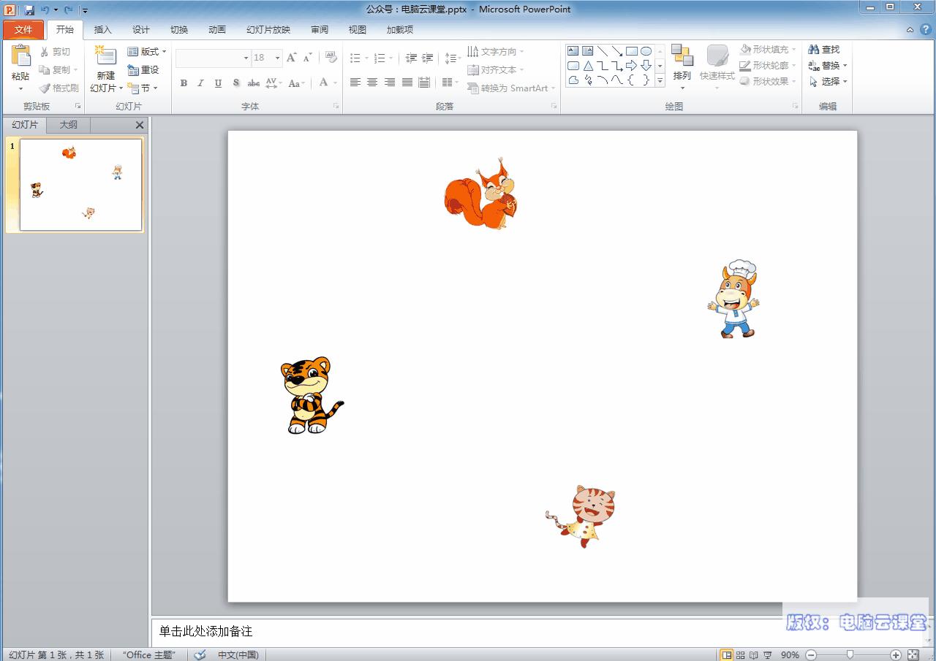Click the zoom slider handle

point(850,655)
